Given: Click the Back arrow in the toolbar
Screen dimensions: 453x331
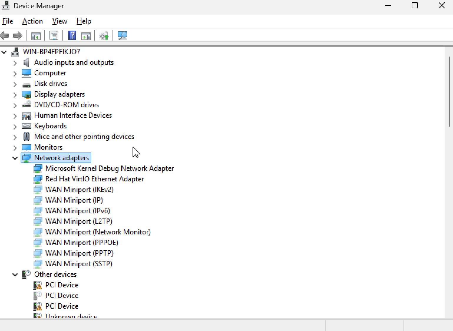Looking at the screenshot, I should coord(5,36).
